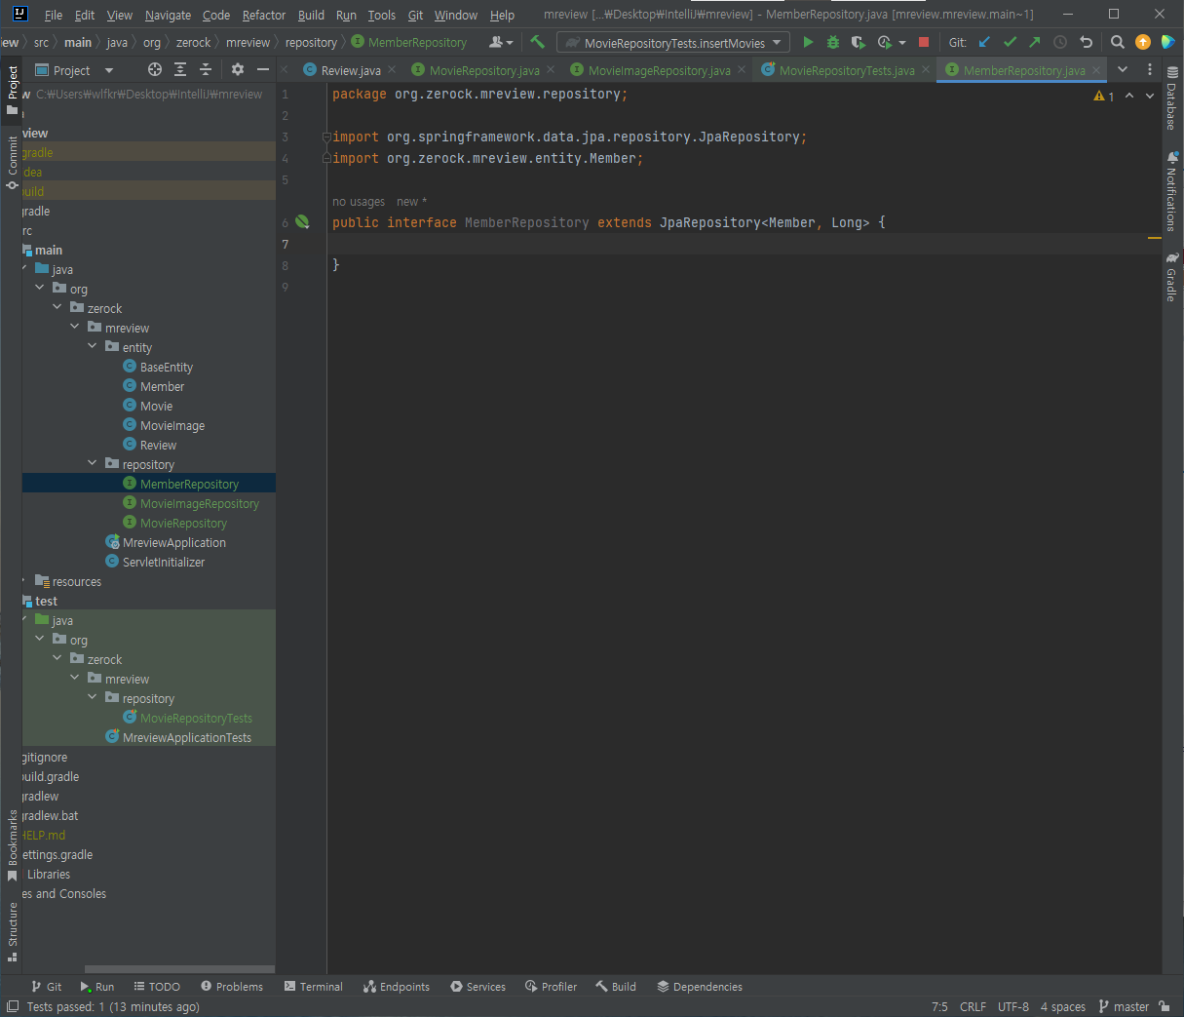Toggle the Notifications tool window
The height and width of the screenshot is (1017, 1184).
[x=1171, y=190]
